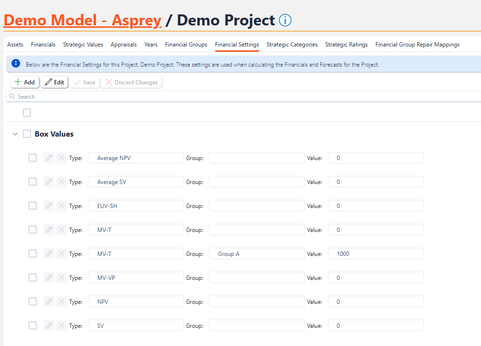Viewport: 481px width, 346px height.
Task: Delete the MV-T Group A row with X icon
Action: (61, 254)
